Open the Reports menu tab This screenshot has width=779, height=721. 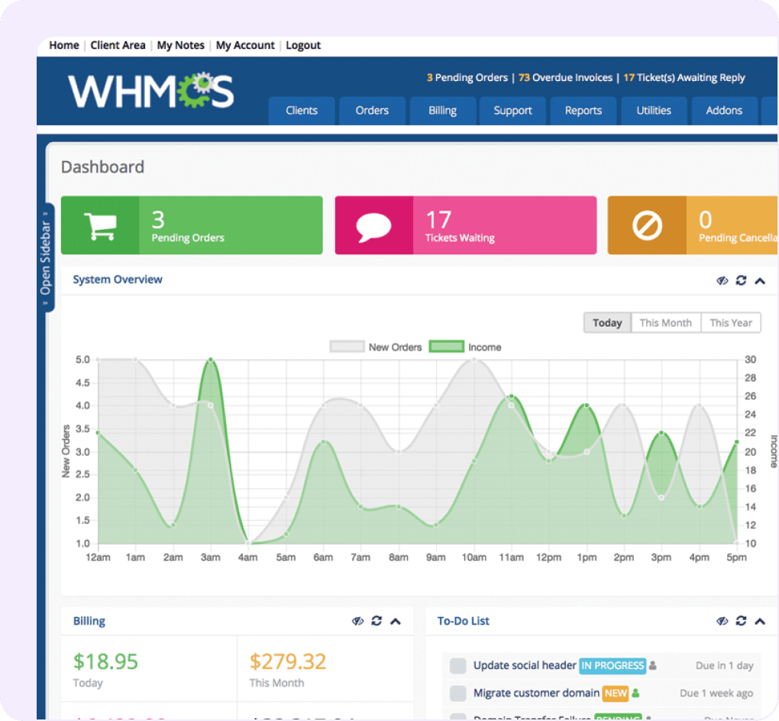tap(583, 111)
